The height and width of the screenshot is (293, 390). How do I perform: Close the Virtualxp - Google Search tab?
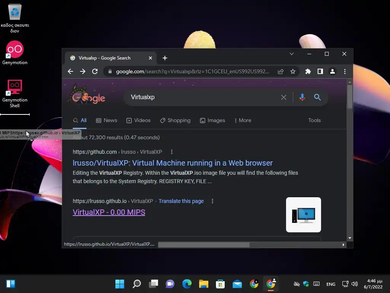pyautogui.click(x=150, y=58)
